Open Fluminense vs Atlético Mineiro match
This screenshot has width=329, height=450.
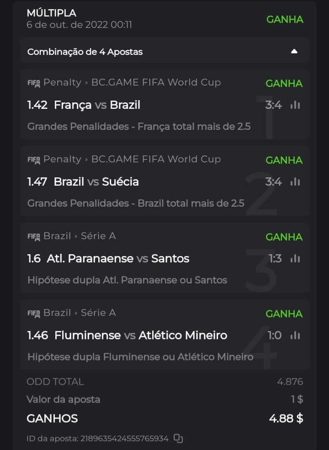click(140, 336)
